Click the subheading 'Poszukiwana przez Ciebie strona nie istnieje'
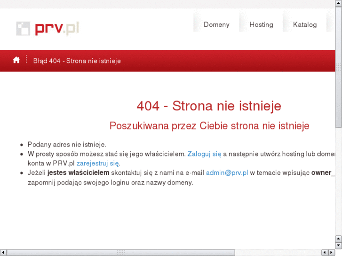The image size is (342, 256). 209,126
